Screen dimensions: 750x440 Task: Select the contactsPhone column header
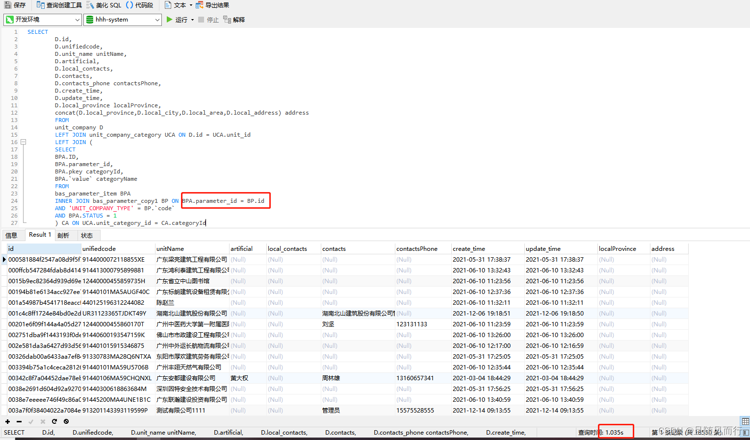tap(423, 248)
